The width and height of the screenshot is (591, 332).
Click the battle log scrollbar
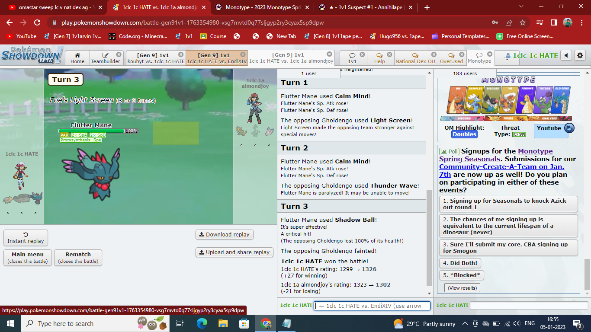click(x=429, y=238)
